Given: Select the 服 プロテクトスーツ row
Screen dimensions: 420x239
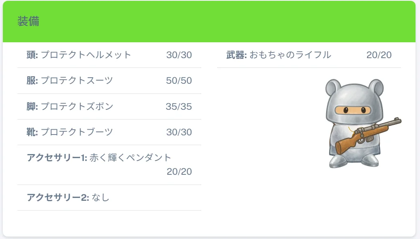Looking at the screenshot, I should click(x=109, y=80).
